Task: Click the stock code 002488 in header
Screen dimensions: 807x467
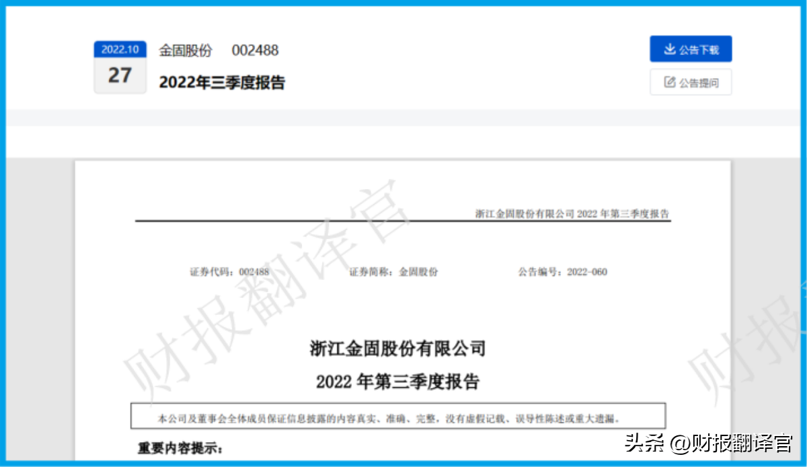Action: tap(255, 50)
